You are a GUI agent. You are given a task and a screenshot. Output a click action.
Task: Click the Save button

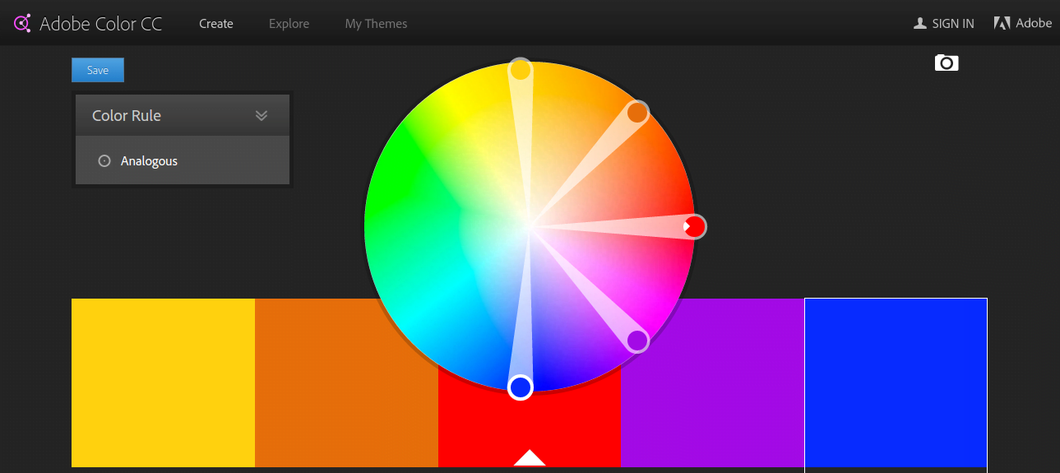(98, 70)
